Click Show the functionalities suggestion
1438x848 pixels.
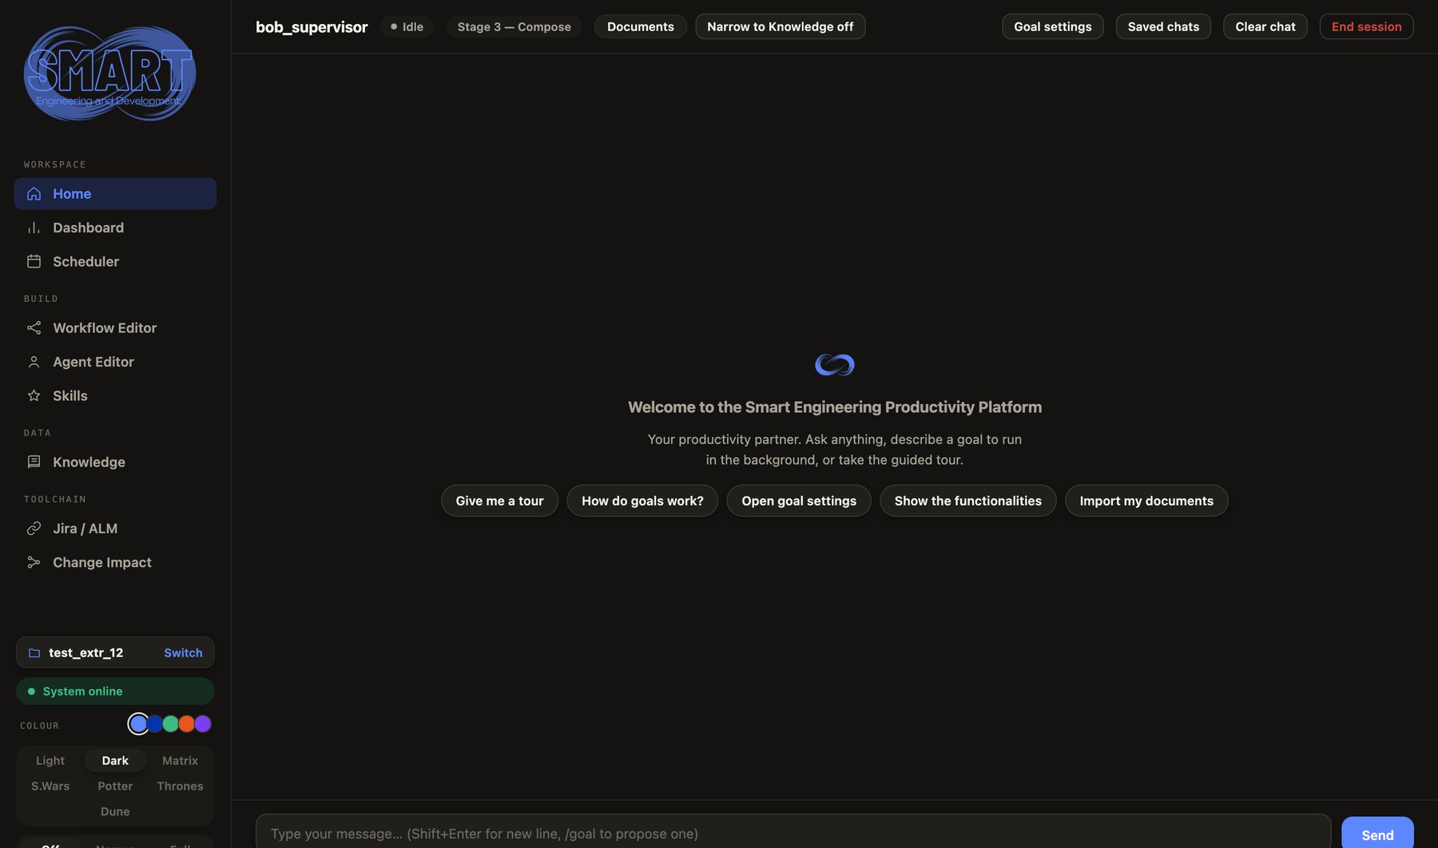967,501
